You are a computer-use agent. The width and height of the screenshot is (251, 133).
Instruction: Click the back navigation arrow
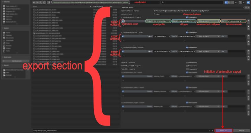click(35, 3)
